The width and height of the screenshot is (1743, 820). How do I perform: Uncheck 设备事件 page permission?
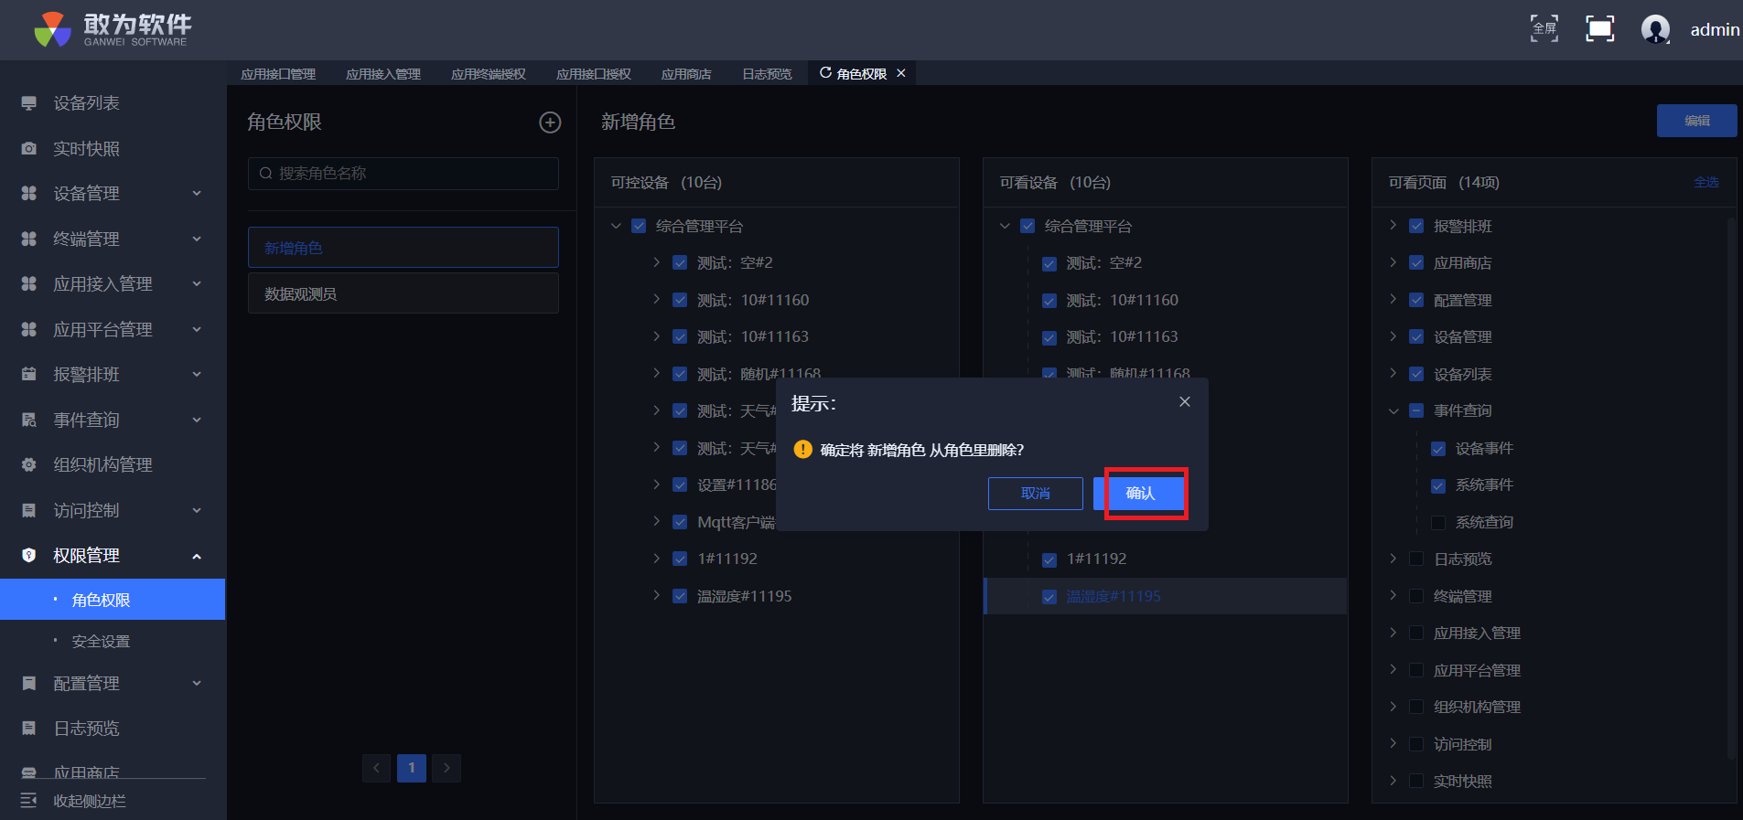tap(1438, 449)
